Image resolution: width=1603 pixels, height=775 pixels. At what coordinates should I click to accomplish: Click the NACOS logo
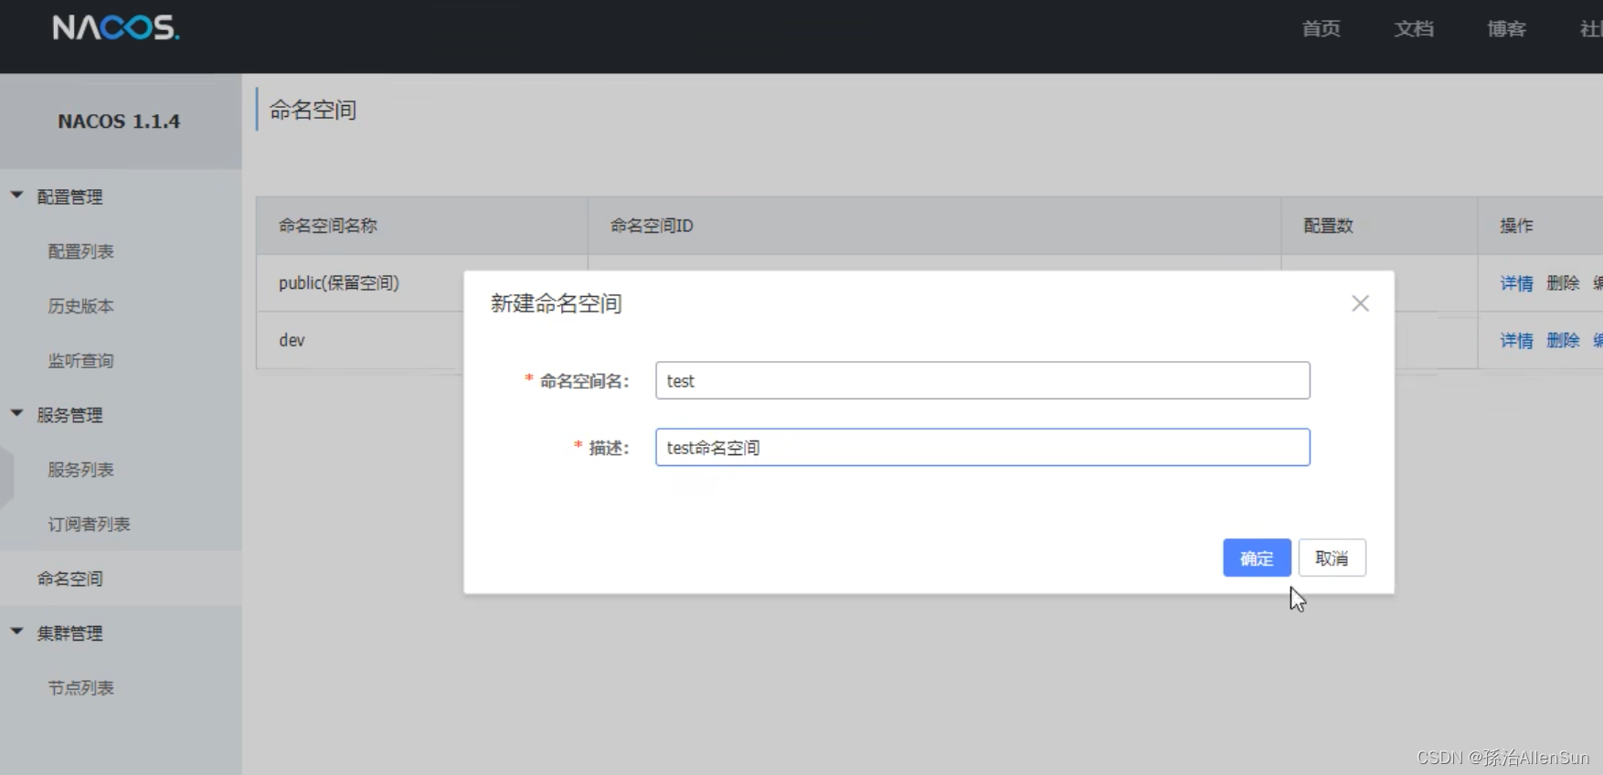tap(116, 27)
